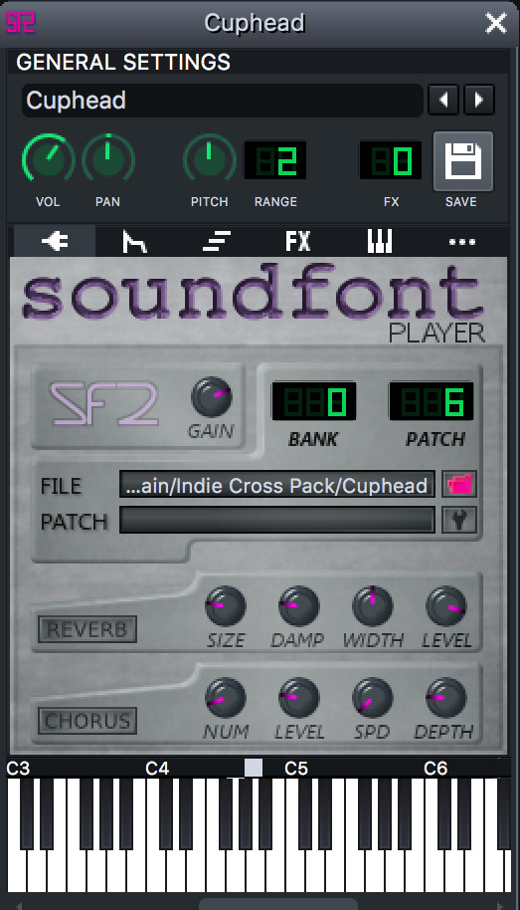The height and width of the screenshot is (910, 520).
Task: Open patch chooser with wrench icon
Action: point(459,520)
